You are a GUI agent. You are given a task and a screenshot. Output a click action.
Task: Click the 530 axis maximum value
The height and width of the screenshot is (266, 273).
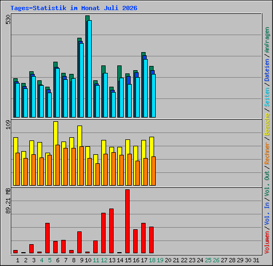[8, 20]
